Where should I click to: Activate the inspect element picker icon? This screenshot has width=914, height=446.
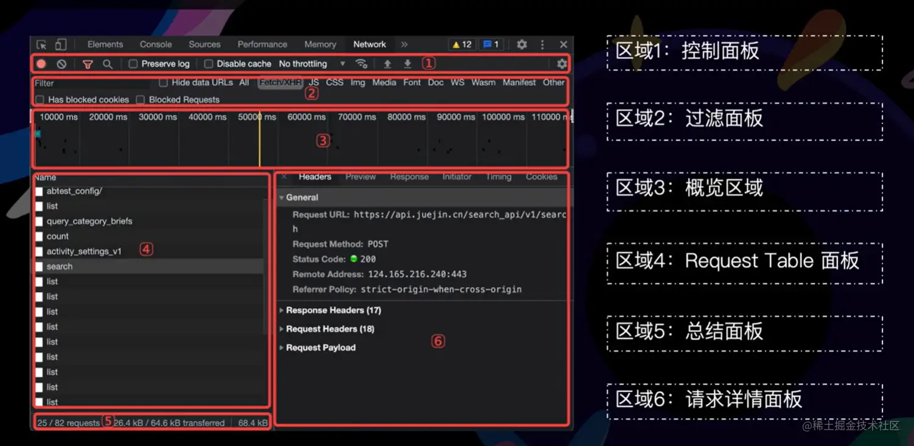pyautogui.click(x=41, y=44)
